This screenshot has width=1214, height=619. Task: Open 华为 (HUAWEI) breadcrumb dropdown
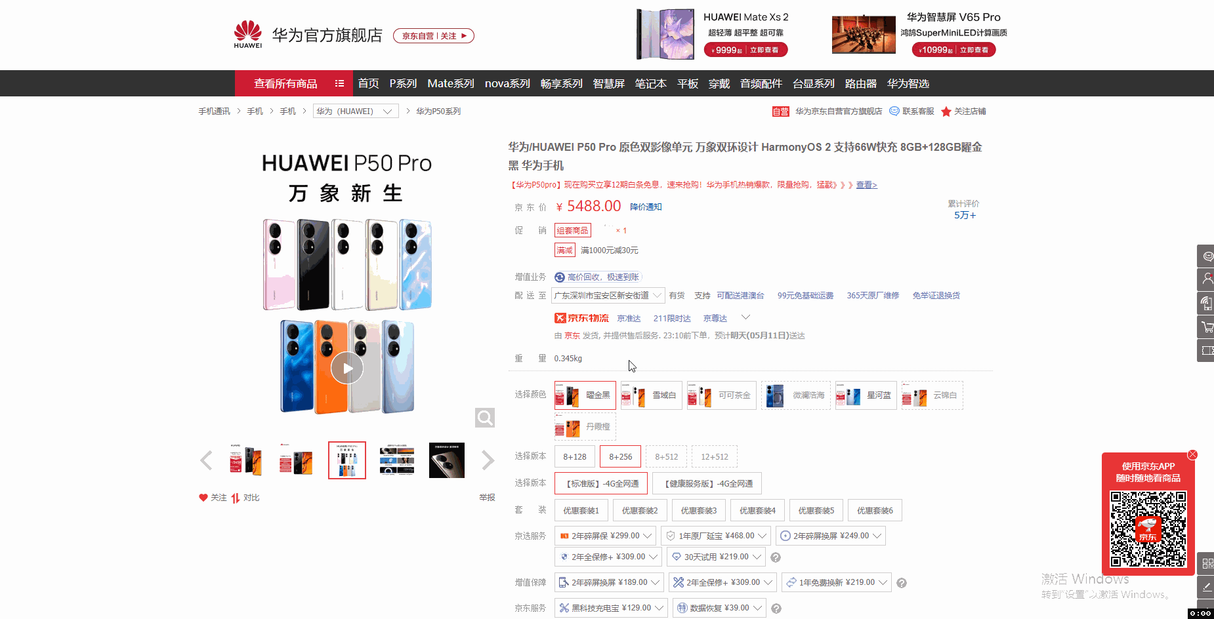point(356,111)
